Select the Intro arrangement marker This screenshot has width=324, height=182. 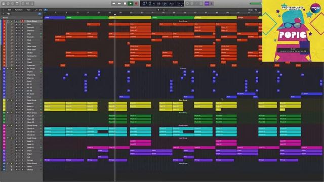coord(55,18)
